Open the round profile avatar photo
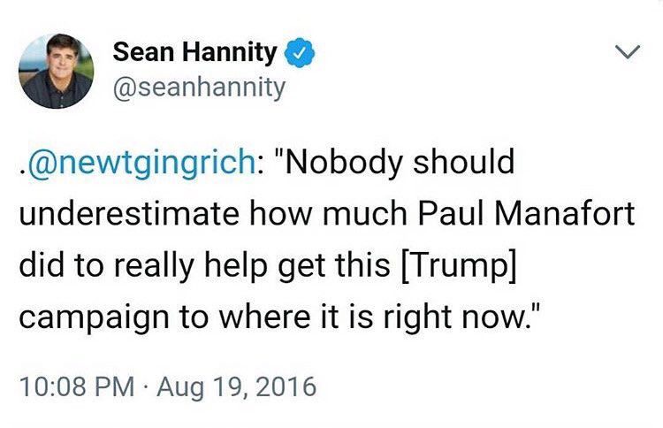663x428 pixels. click(x=57, y=71)
